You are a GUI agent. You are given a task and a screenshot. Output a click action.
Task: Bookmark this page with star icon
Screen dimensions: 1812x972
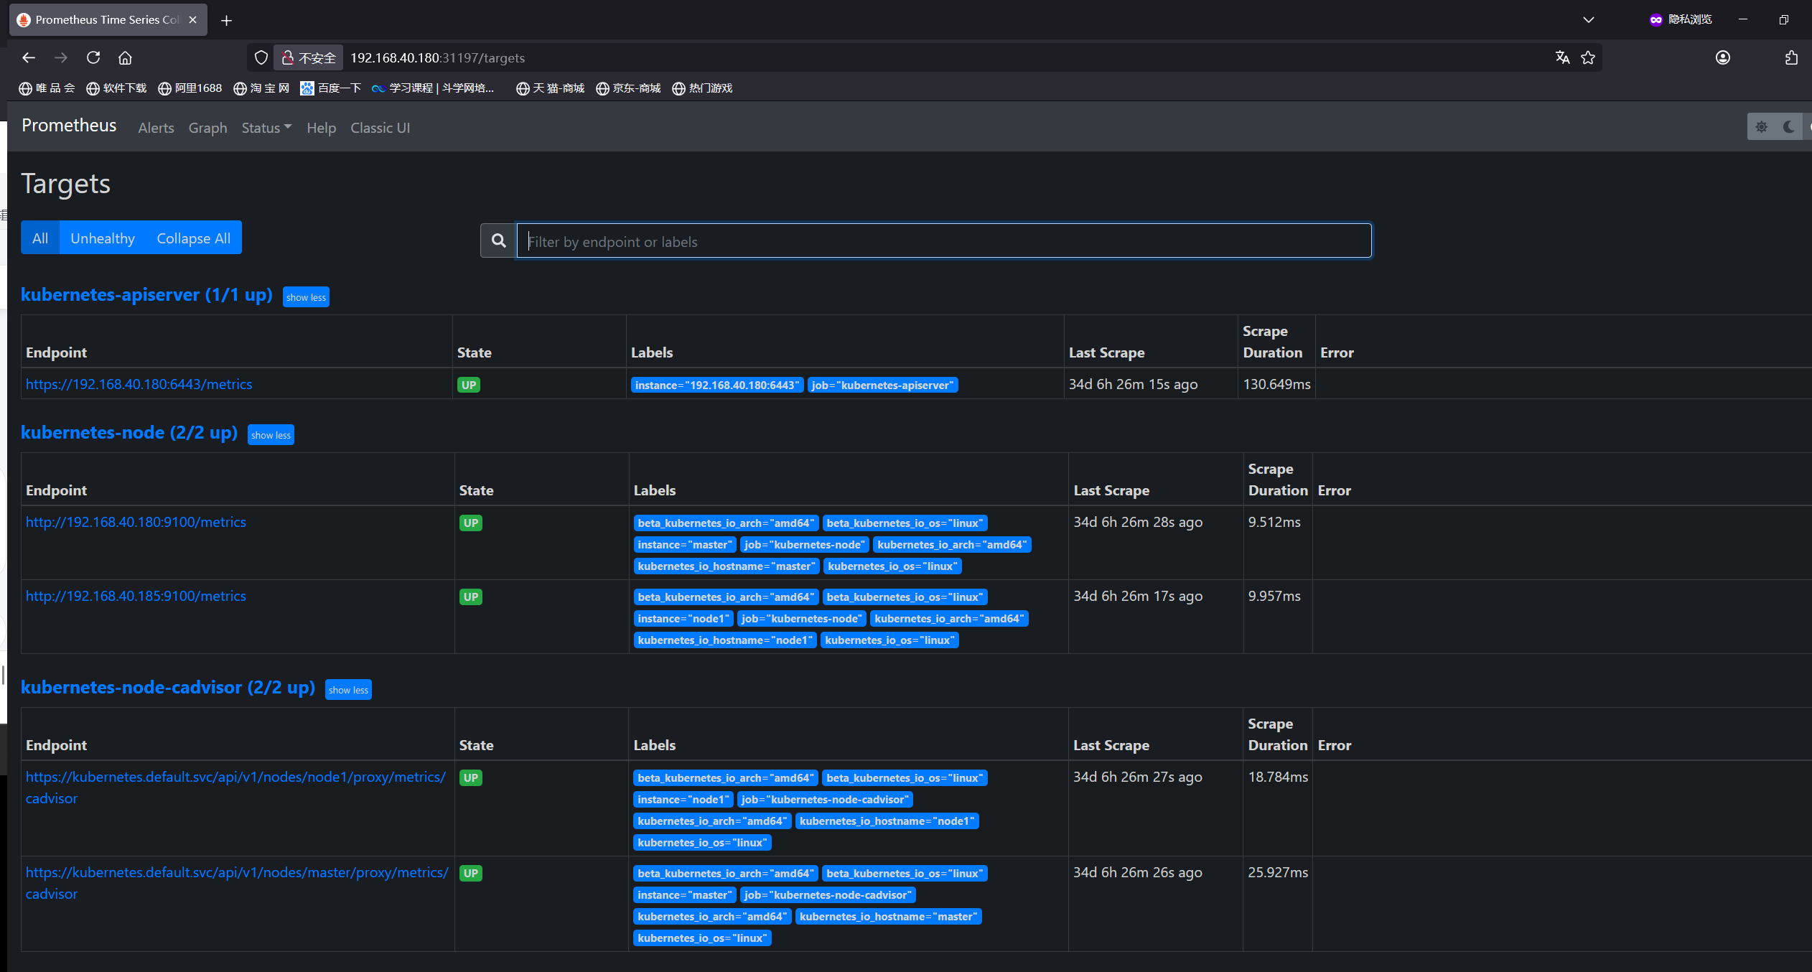click(1588, 57)
